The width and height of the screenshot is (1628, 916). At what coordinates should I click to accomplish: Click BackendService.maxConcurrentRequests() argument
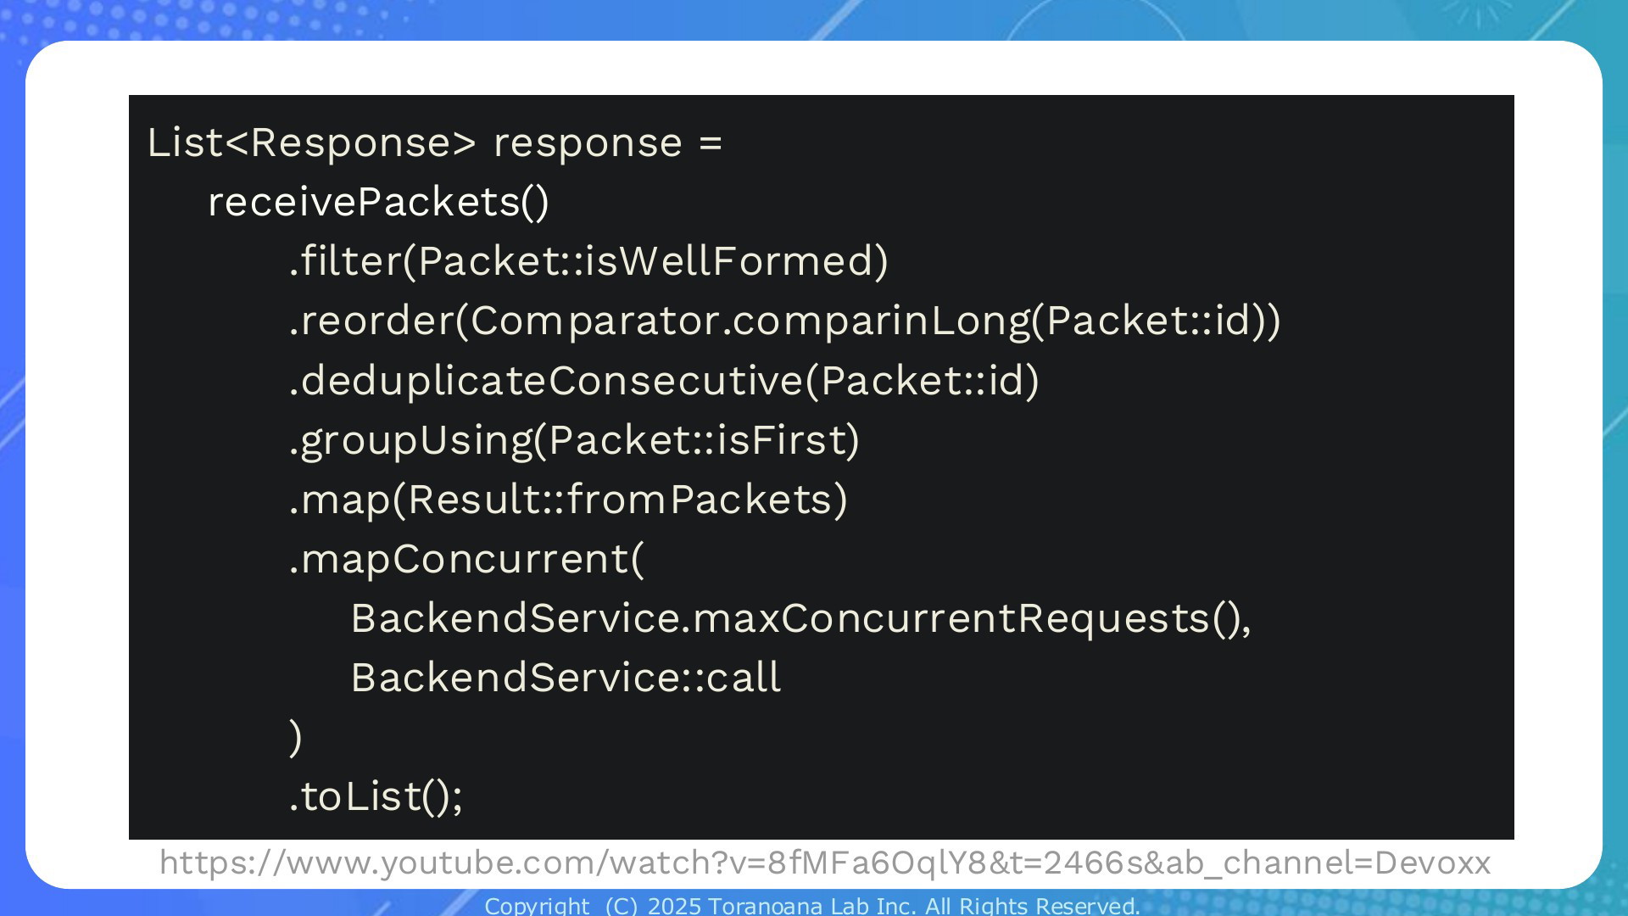[801, 619]
